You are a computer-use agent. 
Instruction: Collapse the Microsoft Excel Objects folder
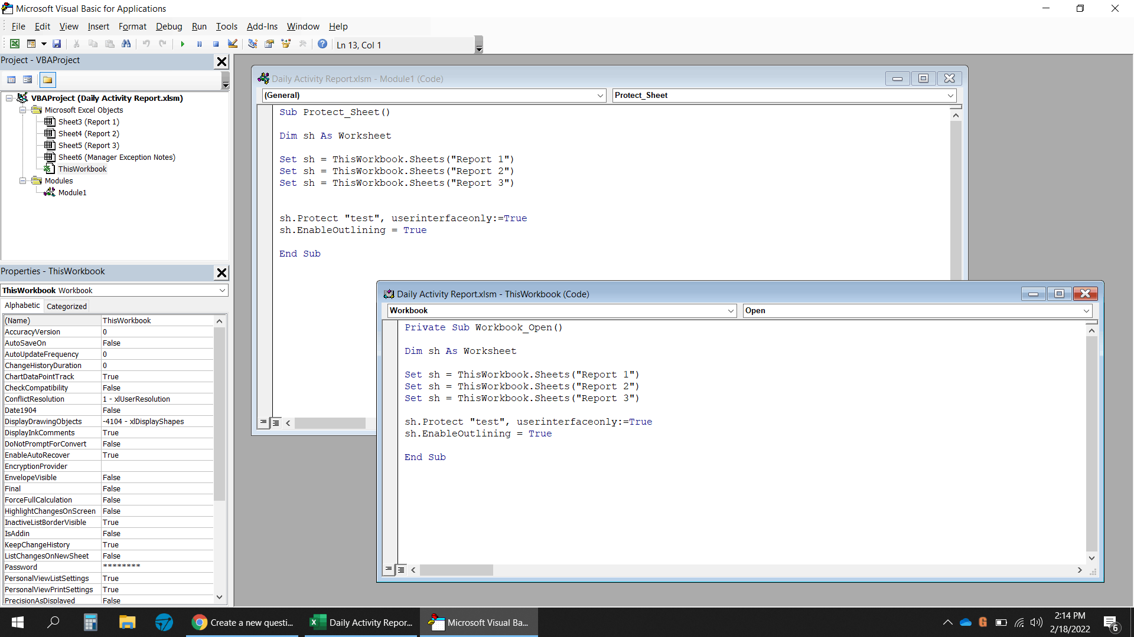tap(22, 110)
